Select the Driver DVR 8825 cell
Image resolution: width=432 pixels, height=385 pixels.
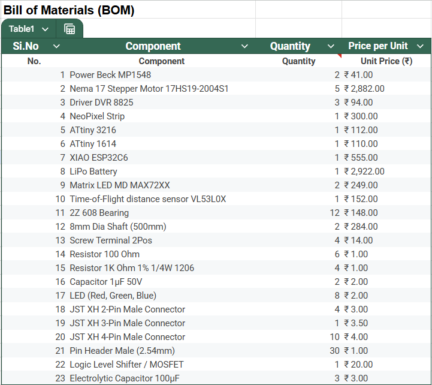[161, 103]
